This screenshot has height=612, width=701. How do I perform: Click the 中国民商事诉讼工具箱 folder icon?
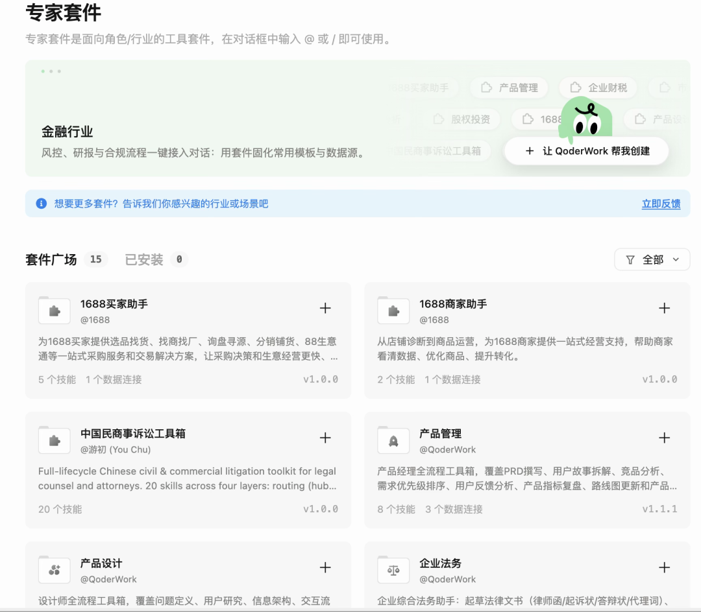(x=54, y=440)
